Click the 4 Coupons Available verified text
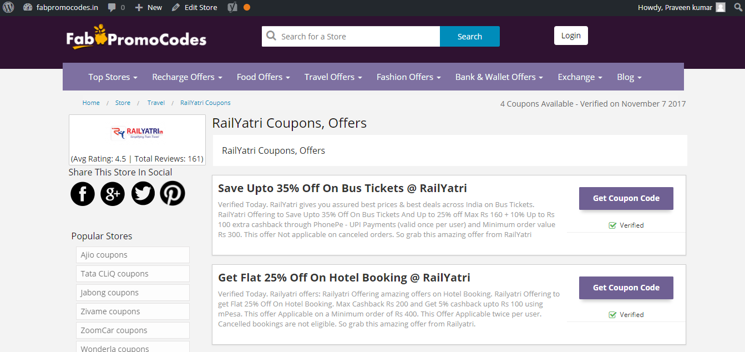Viewport: 745px width, 352px height. [593, 104]
